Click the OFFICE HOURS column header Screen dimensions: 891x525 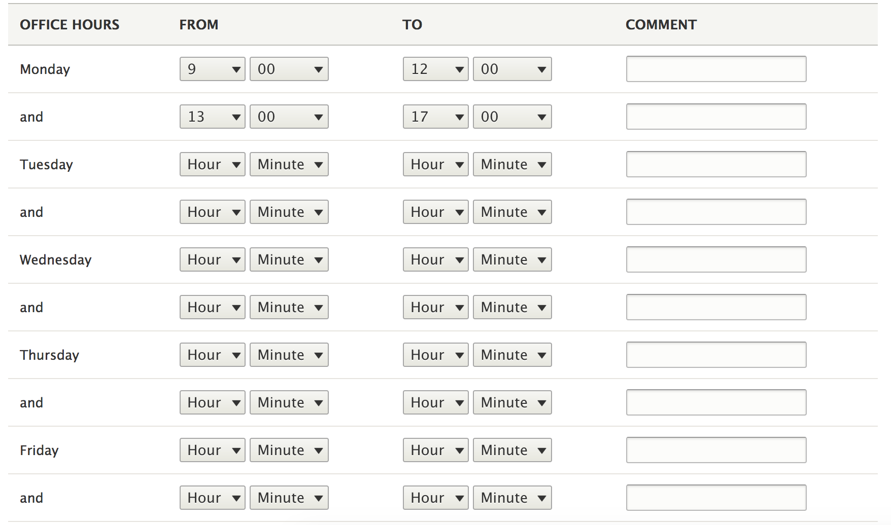(70, 24)
